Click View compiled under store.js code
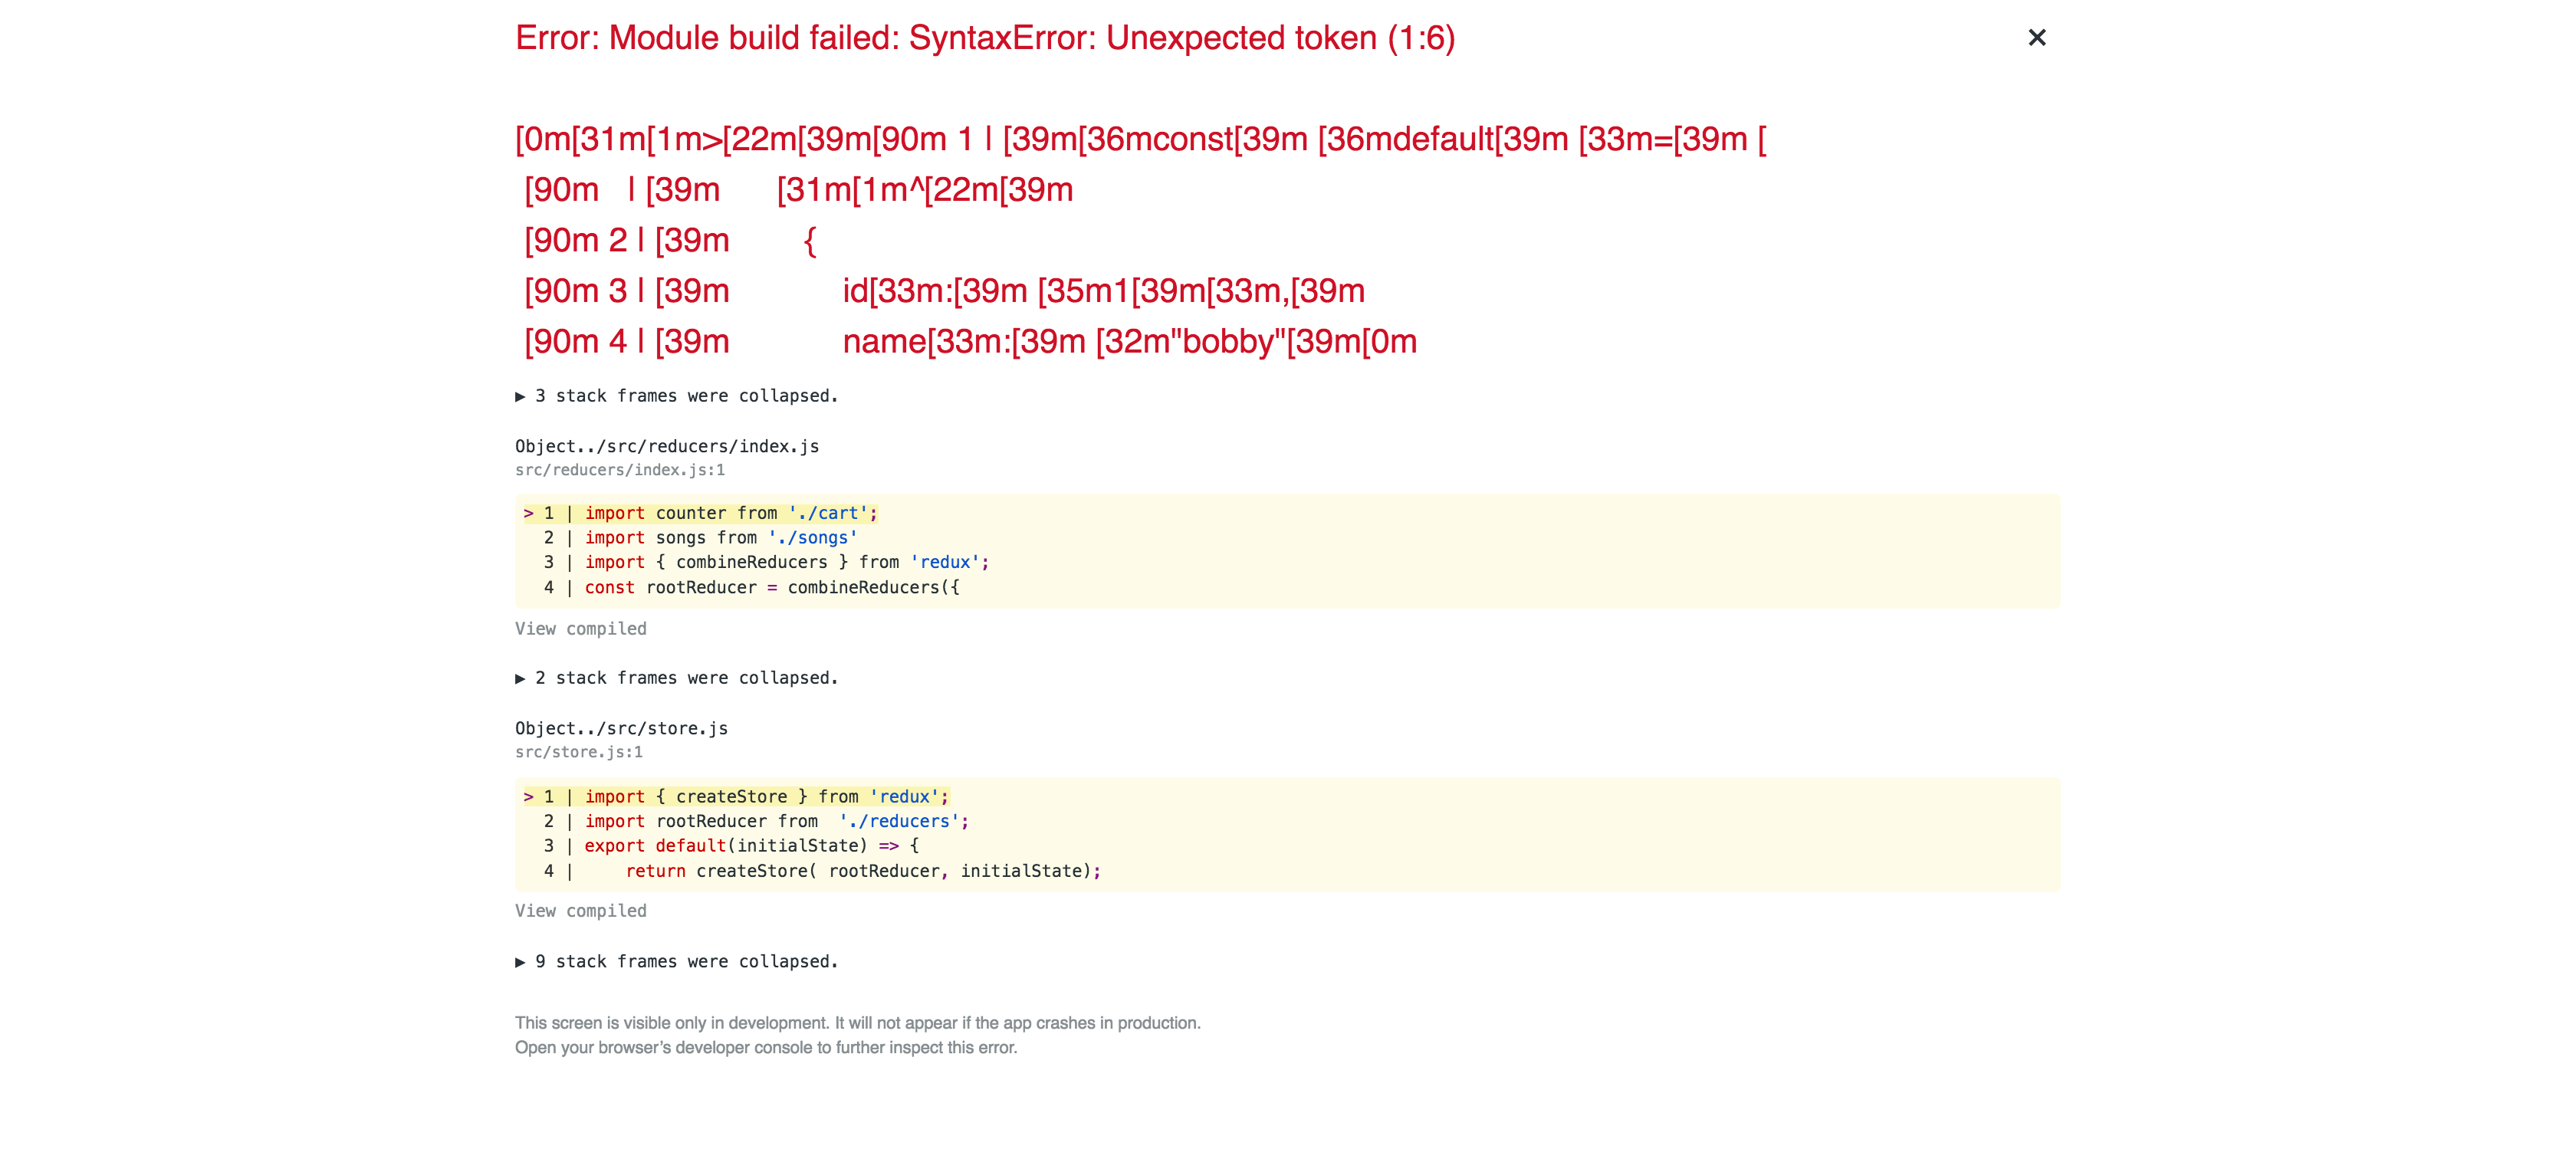2576x1159 pixels. click(580, 911)
